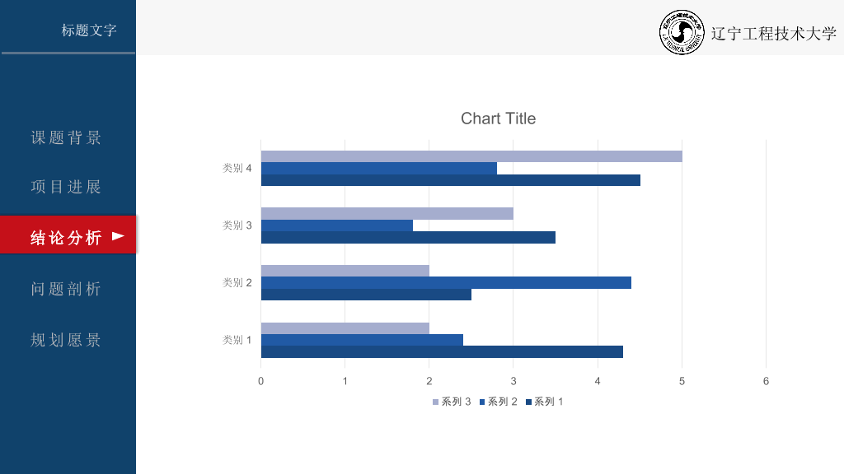Open the 课题背景 sidebar section
Image resolution: width=844 pixels, height=474 pixels.
pos(66,137)
